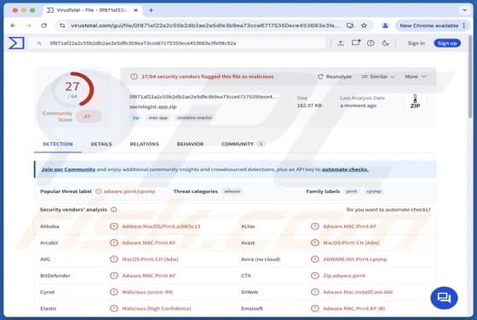Go back with browser back arrow
The image size is (477, 320).
click(13, 26)
